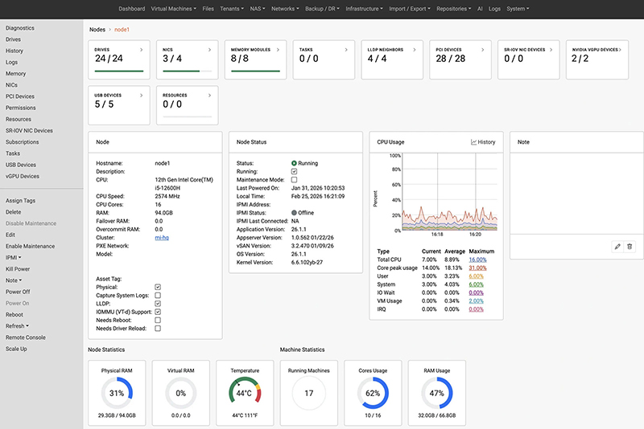
Task: Click the Resources card arrow icon
Action: [x=209, y=96]
